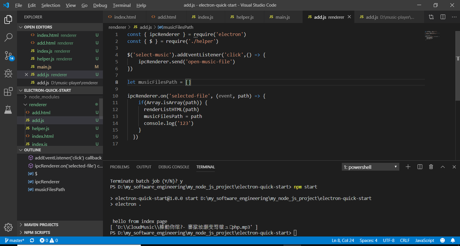This screenshot has height=246, width=460.
Task: Select ipcRenderer symbol in Outline
Action: point(60,182)
